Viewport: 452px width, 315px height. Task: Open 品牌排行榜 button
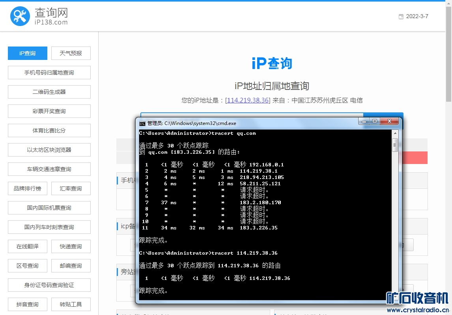(x=27, y=188)
